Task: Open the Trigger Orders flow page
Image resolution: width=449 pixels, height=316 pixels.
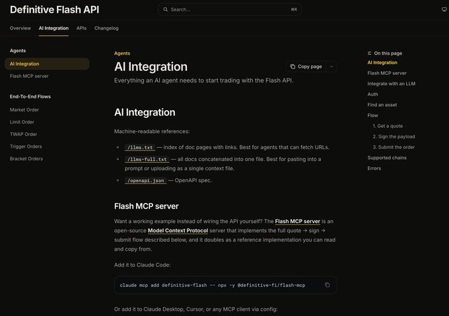Action: 26,146
